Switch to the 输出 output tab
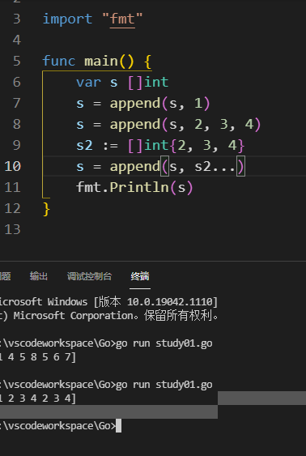Viewport: 306px width, 456px height. click(x=38, y=276)
